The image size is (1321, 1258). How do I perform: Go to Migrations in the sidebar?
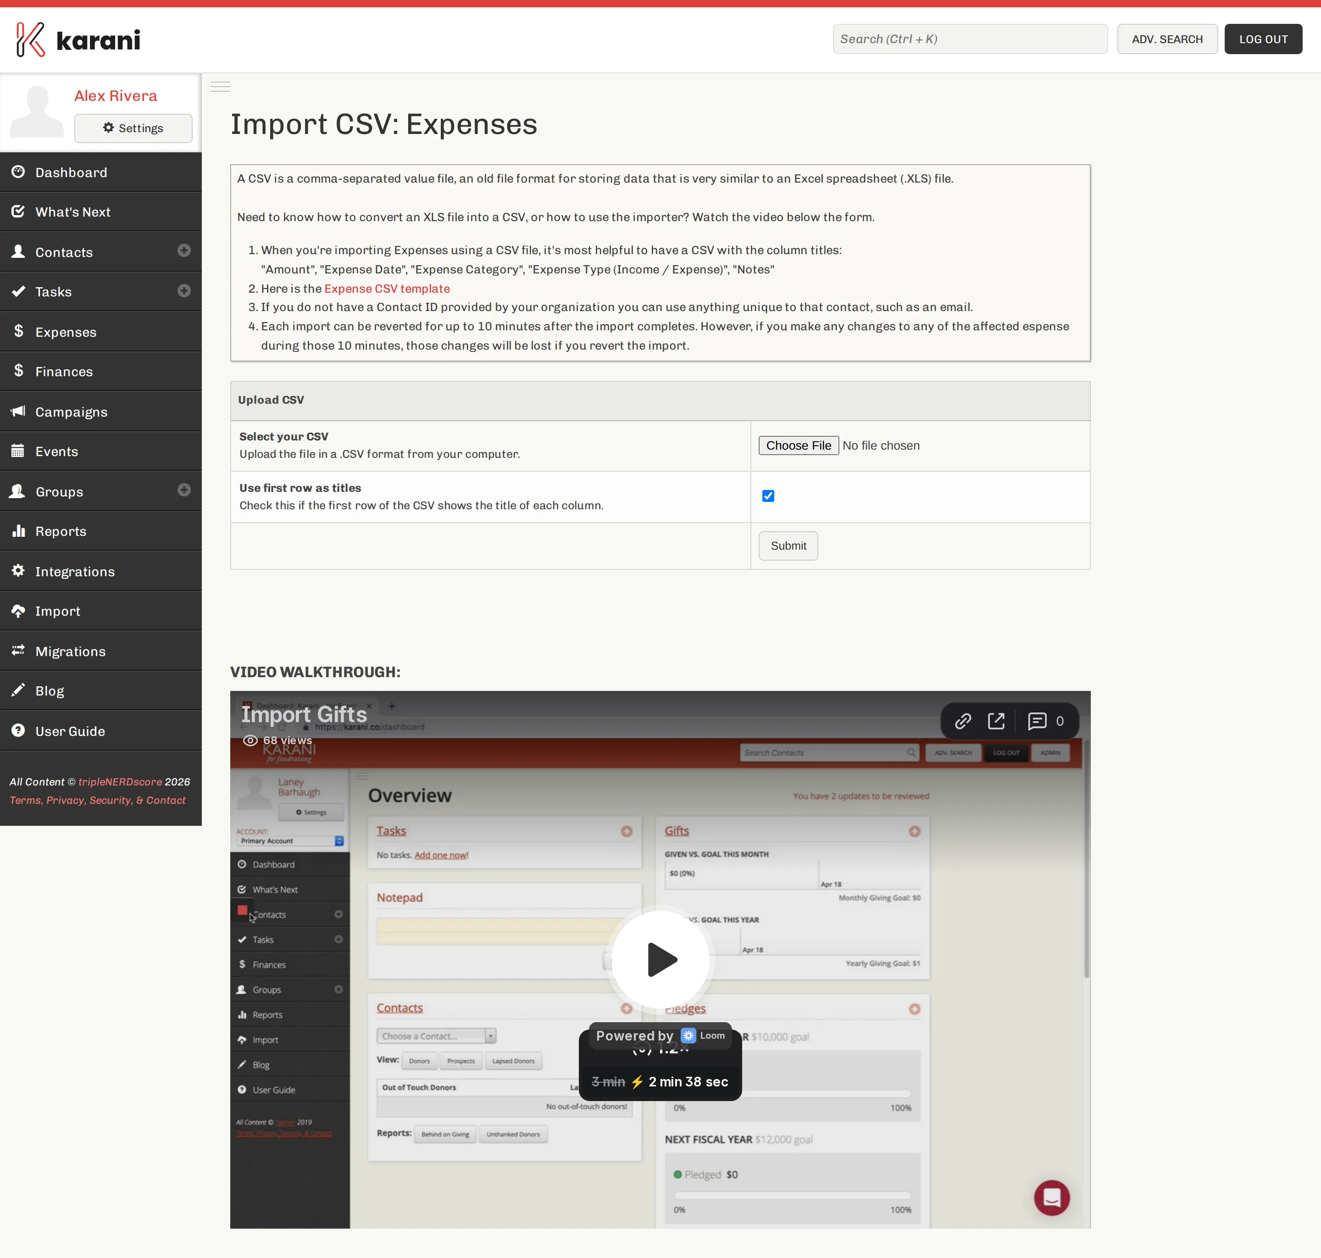click(100, 651)
